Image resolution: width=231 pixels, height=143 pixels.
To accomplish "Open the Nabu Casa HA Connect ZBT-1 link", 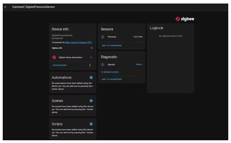I will [79, 43].
